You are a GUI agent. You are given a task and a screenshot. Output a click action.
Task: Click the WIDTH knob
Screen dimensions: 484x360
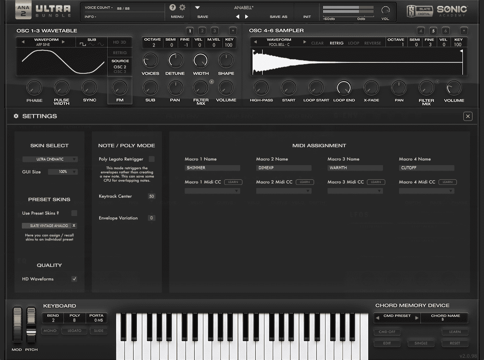point(201,61)
